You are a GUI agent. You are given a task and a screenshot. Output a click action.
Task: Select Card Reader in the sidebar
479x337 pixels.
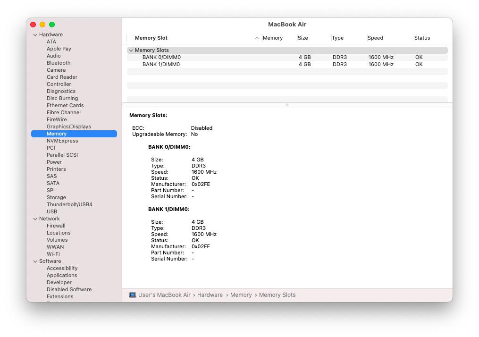pos(62,77)
